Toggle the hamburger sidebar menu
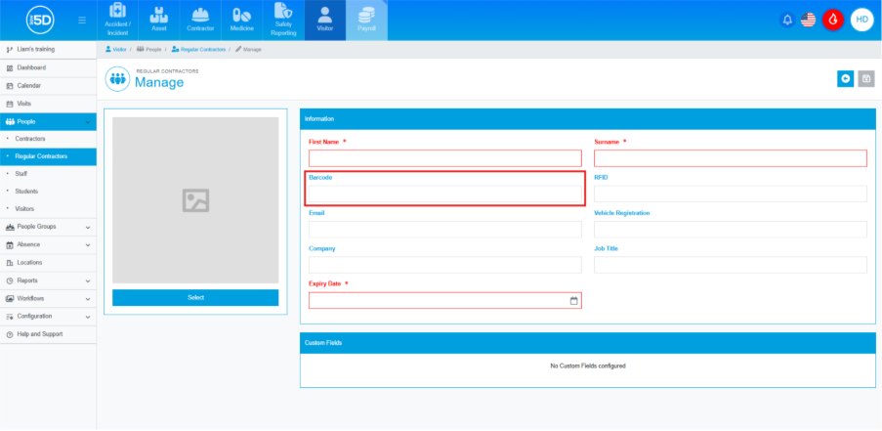This screenshot has height=431, width=882. (81, 20)
